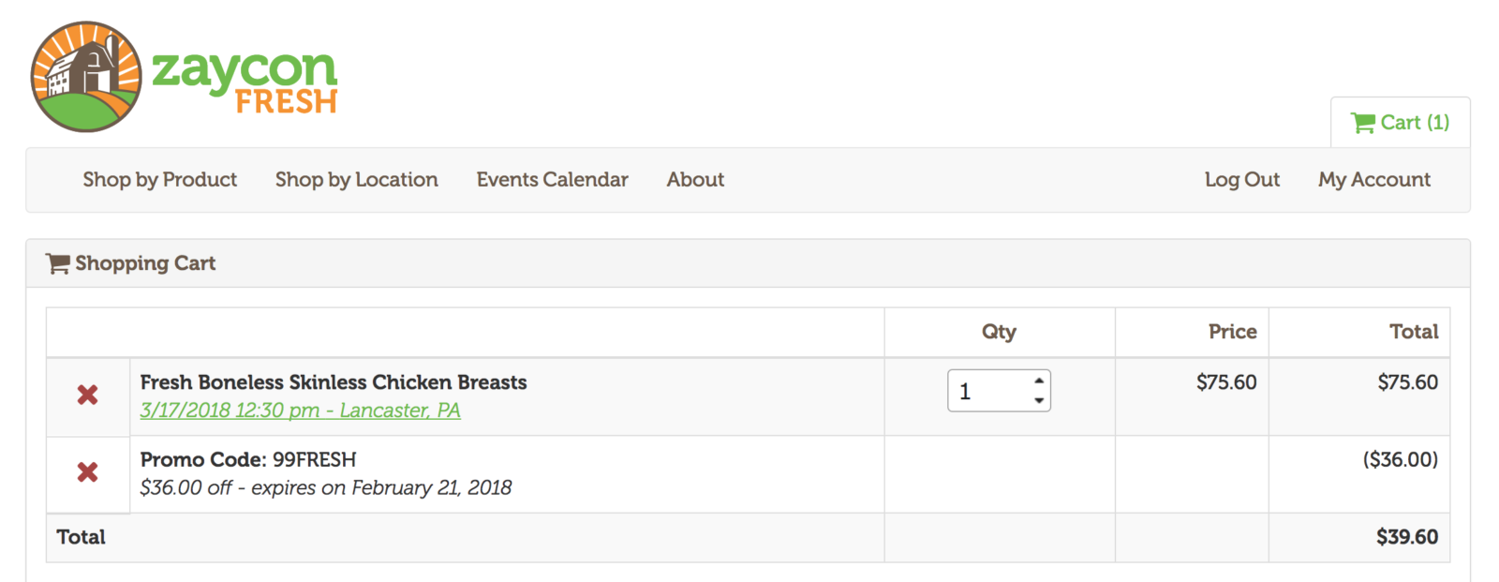The image size is (1499, 582).
Task: Open the Shop by Location menu
Action: (356, 180)
